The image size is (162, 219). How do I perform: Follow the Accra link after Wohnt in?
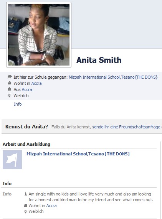pos(36,83)
